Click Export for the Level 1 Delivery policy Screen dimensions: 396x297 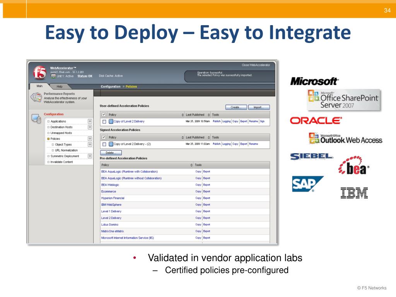207,211
